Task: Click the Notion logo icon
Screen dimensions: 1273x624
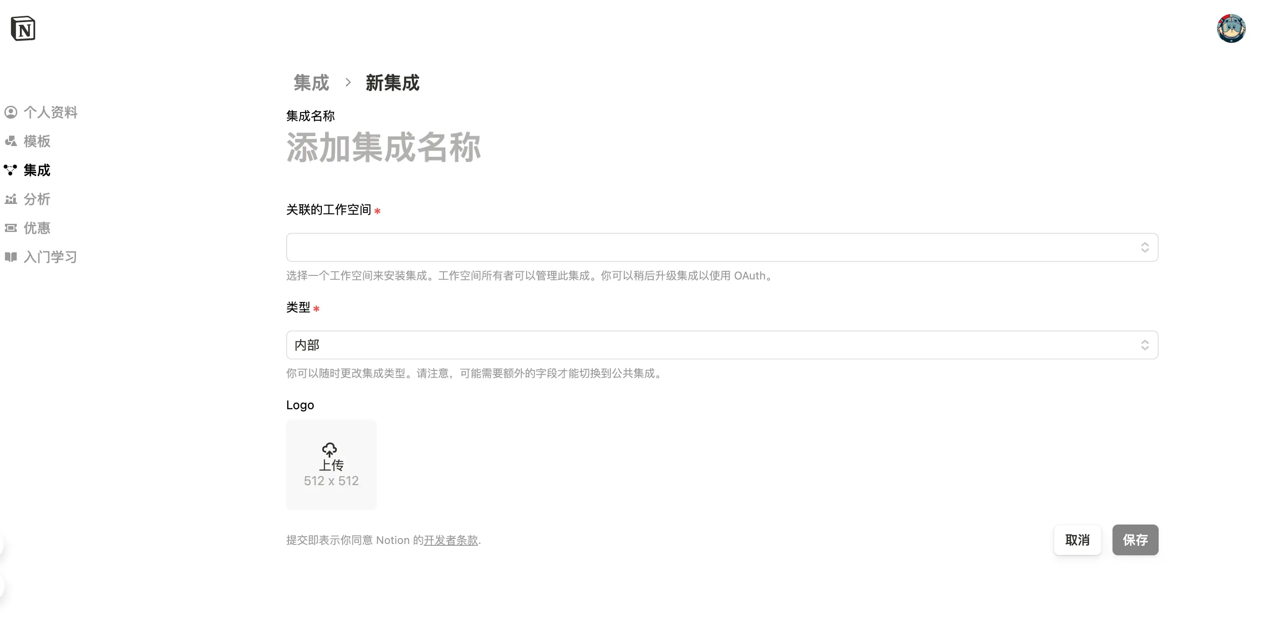Action: (x=23, y=28)
